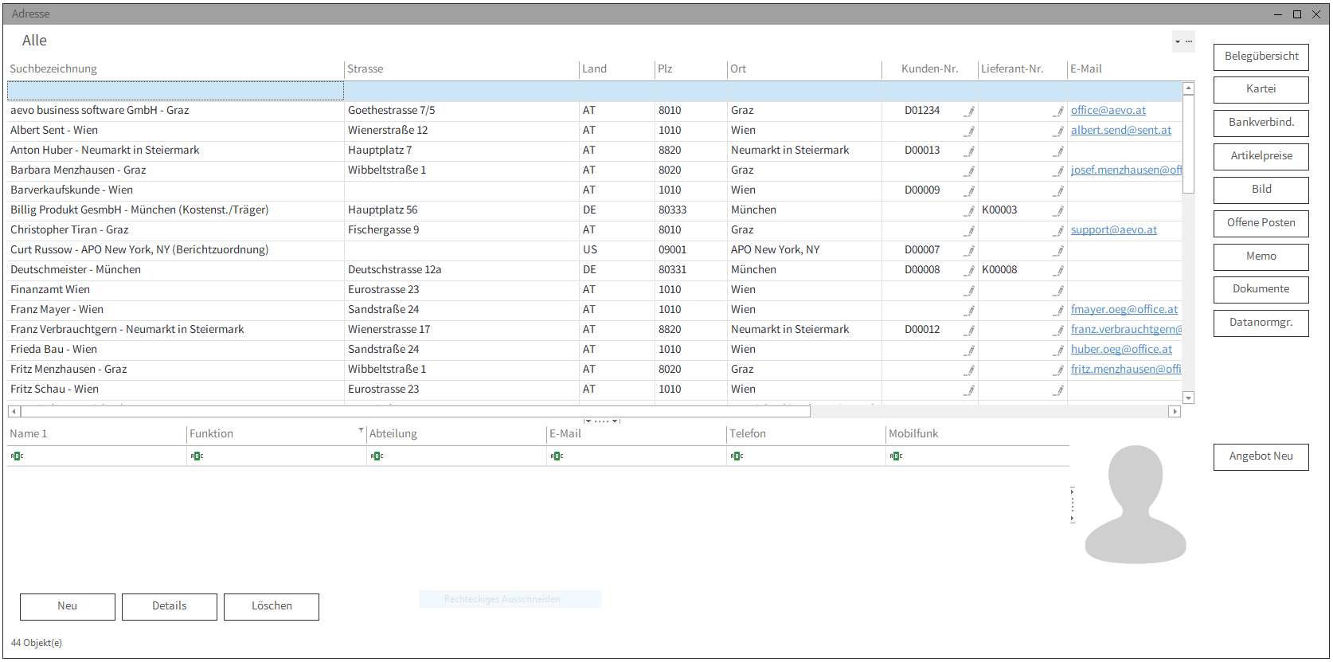Viewport: 1333px width, 662px height.
Task: Open email link albert.send@sent.at
Action: coord(1121,131)
